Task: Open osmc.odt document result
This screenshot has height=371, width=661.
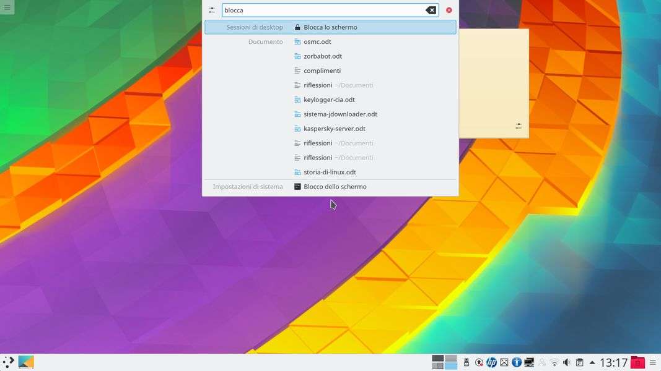Action: point(317,42)
